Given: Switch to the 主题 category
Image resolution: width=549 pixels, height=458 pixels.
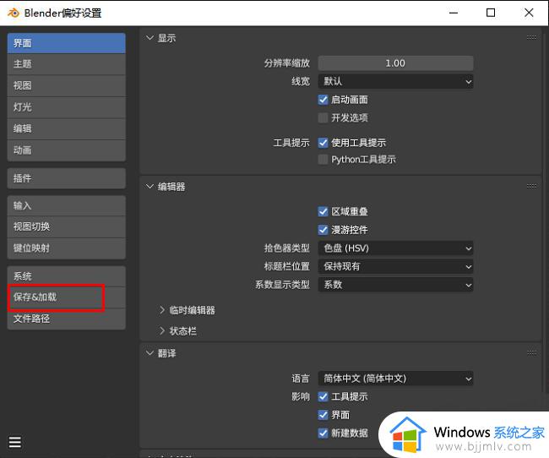Looking at the screenshot, I should 66,64.
